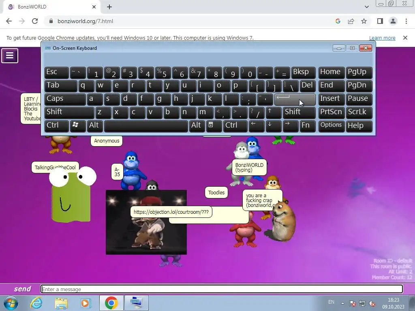Image resolution: width=415 pixels, height=311 pixels.
Task: Toggle Caps lock on On-Screen Keyboard
Action: coord(65,99)
